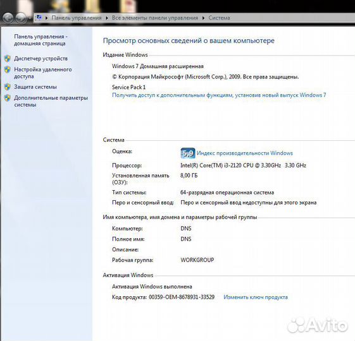Viewport: 355px width, 341px height.
Task: Click the Back navigation arrow button
Action: (8, 18)
